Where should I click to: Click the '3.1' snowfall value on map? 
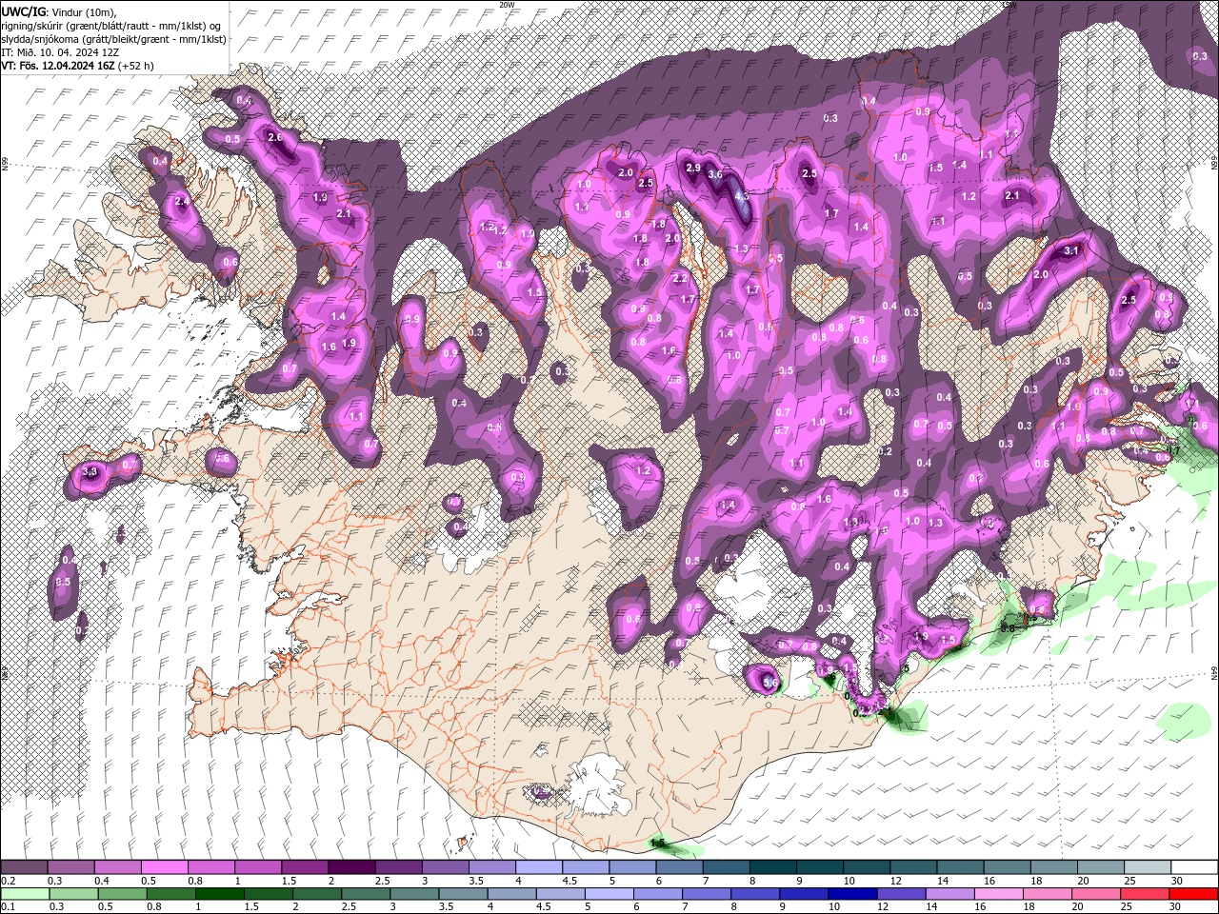[1071, 250]
